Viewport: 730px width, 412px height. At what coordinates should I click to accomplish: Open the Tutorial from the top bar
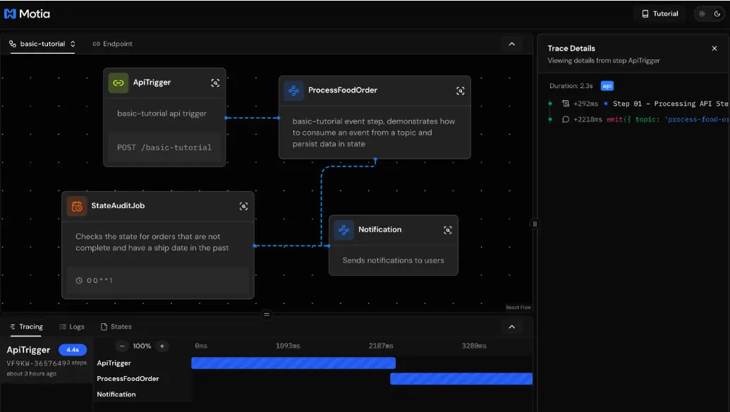[x=659, y=13]
